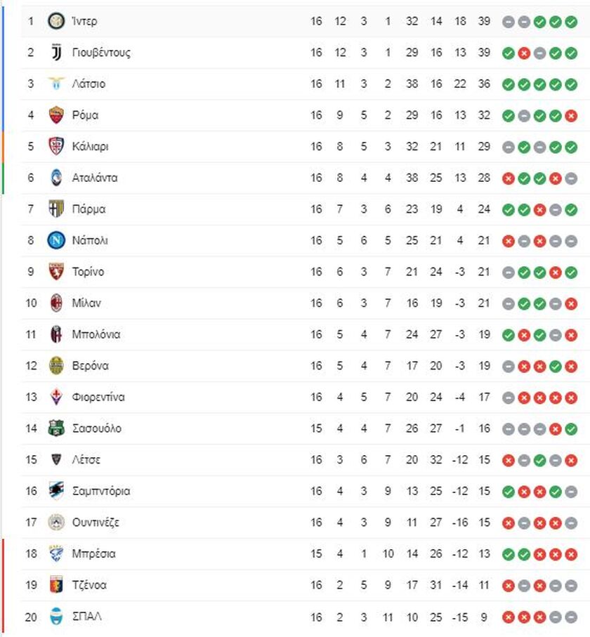The image size is (590, 637).
Task: Click the Inter team crest icon
Action: tap(56, 21)
